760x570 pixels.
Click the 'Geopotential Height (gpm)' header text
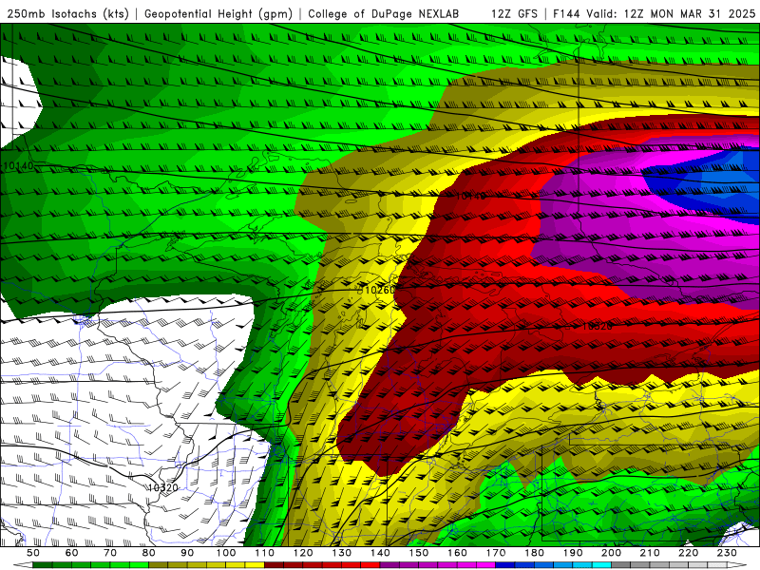tap(218, 14)
